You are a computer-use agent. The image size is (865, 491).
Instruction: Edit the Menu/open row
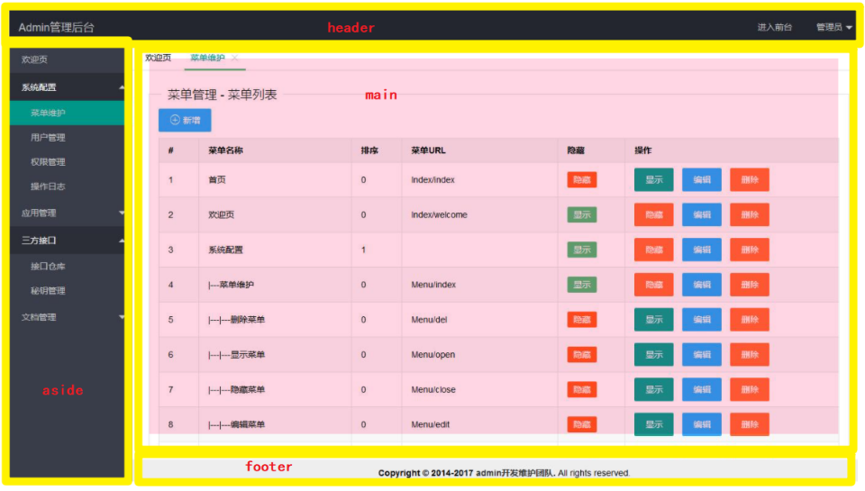pos(702,355)
